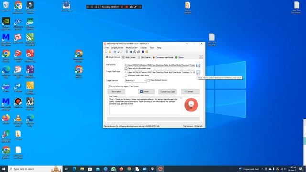Screen dimensions: 306x172
Task: Open the MultiConvert menu
Action: click(x=132, y=48)
